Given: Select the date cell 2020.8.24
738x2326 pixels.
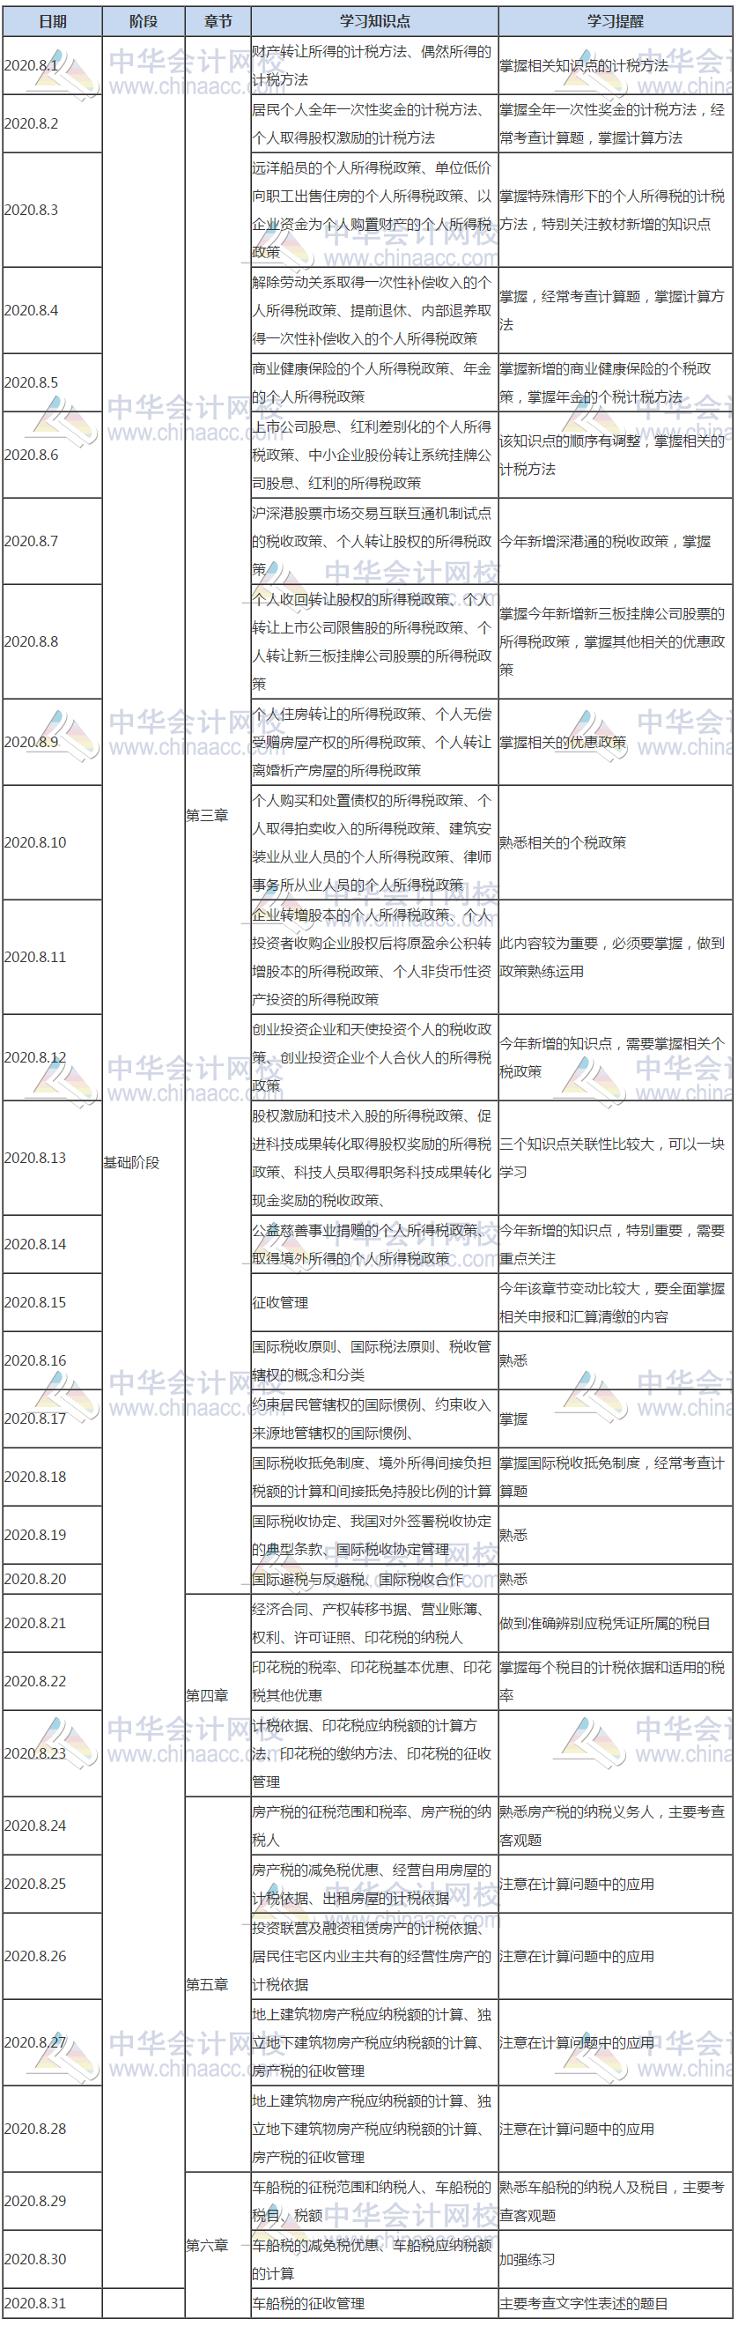Looking at the screenshot, I should pyautogui.click(x=51, y=1826).
